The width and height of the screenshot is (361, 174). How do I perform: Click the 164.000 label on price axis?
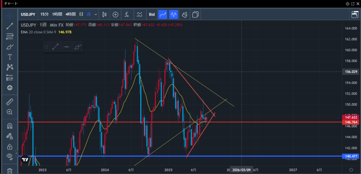(351, 28)
